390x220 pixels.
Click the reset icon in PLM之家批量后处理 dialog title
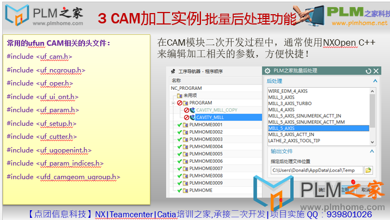(368, 71)
